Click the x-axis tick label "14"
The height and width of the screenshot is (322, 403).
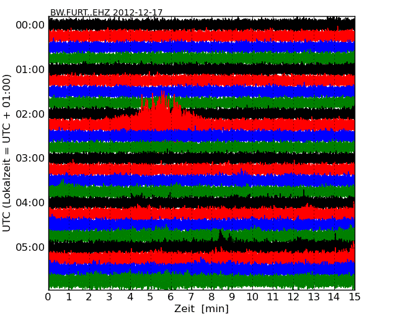tap(334, 297)
